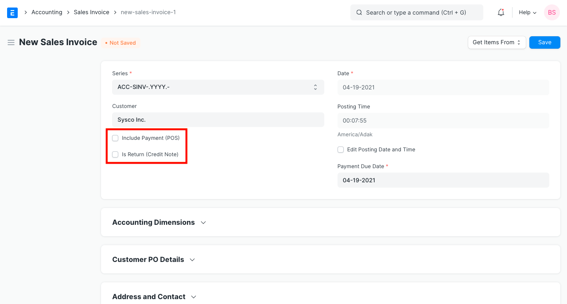Navigate to Accounting via the breadcrumb

click(47, 12)
